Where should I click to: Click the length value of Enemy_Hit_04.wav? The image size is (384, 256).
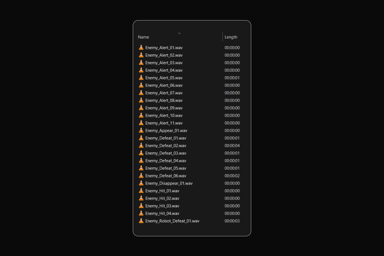pyautogui.click(x=232, y=213)
